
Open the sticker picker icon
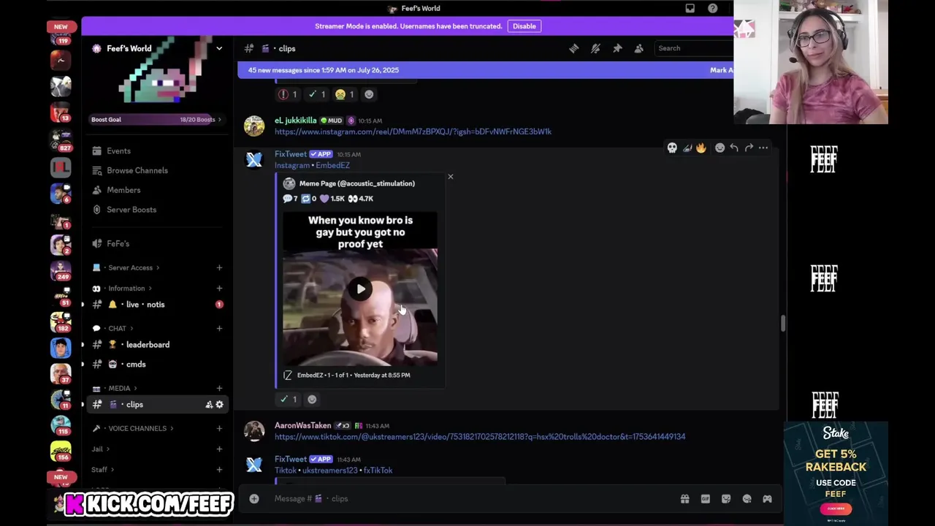pos(726,499)
